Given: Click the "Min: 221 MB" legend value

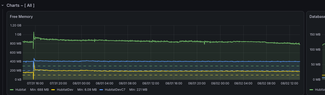Looking at the screenshot, I should (138, 89).
